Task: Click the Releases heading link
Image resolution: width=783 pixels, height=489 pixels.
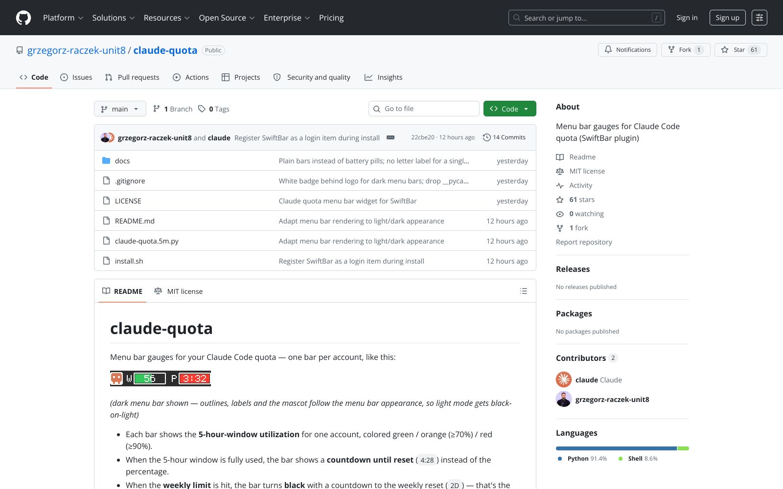Action: pos(573,269)
